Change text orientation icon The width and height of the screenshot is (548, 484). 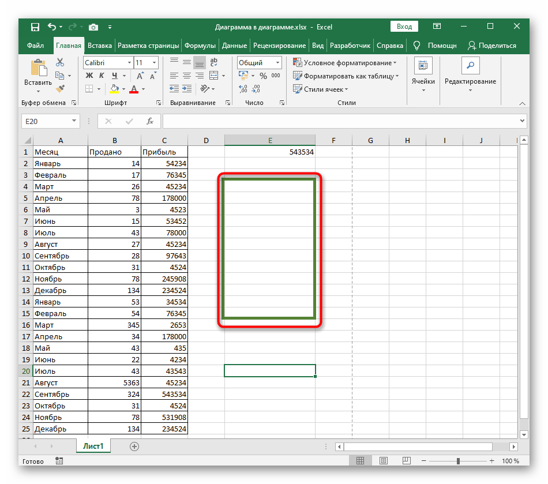(205, 89)
